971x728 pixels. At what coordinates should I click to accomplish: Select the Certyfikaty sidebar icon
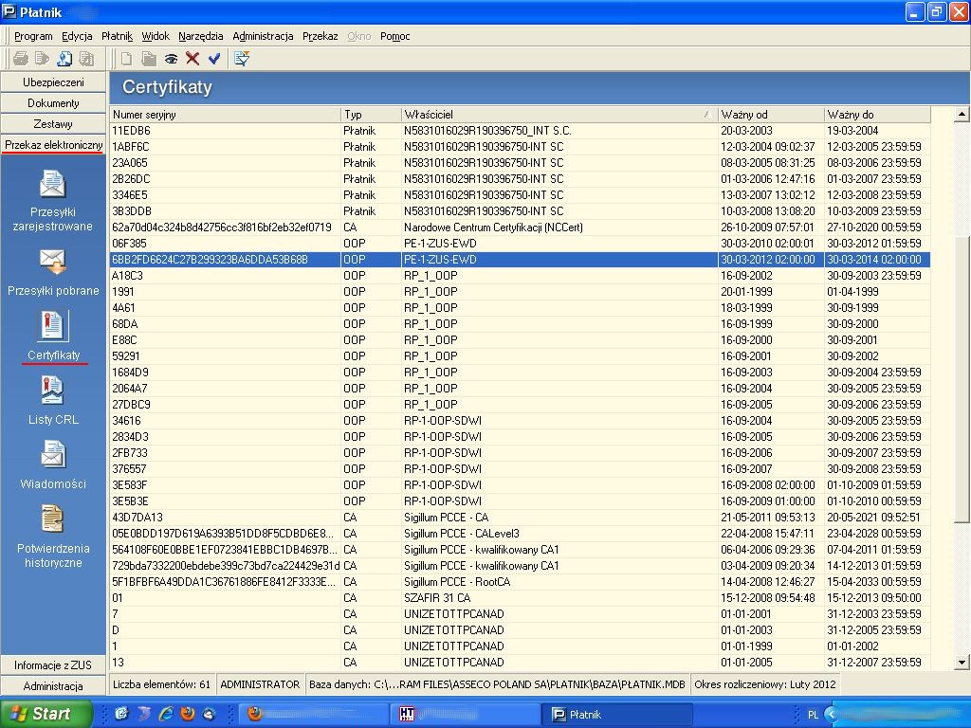click(x=53, y=326)
